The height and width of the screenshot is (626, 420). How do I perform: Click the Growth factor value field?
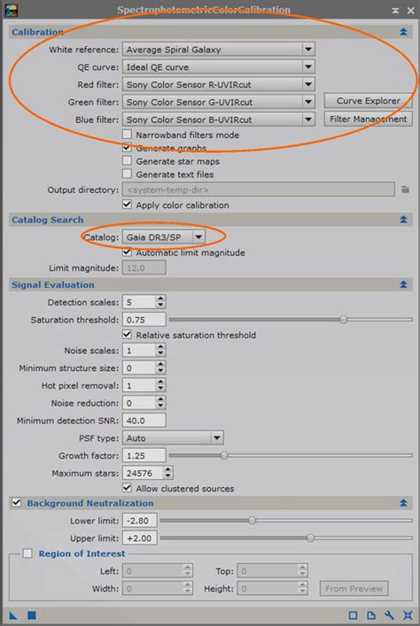point(144,455)
